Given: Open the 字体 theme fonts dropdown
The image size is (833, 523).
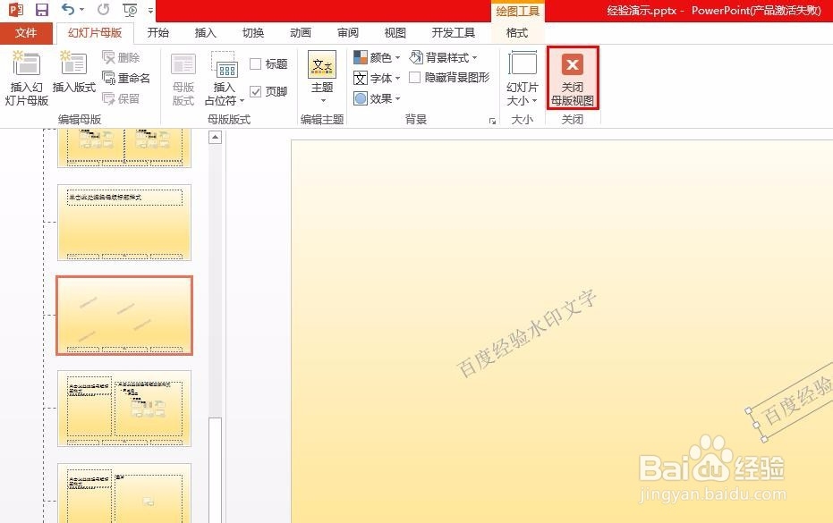Looking at the screenshot, I should (x=377, y=78).
